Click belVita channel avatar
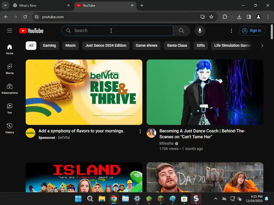The height and width of the screenshot is (205, 274). point(31,133)
